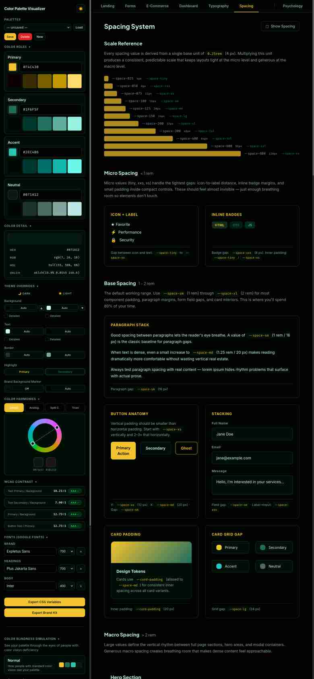Click the sun icon of LIGHT column
Screen dimensions: 314x679
click(x=60, y=293)
